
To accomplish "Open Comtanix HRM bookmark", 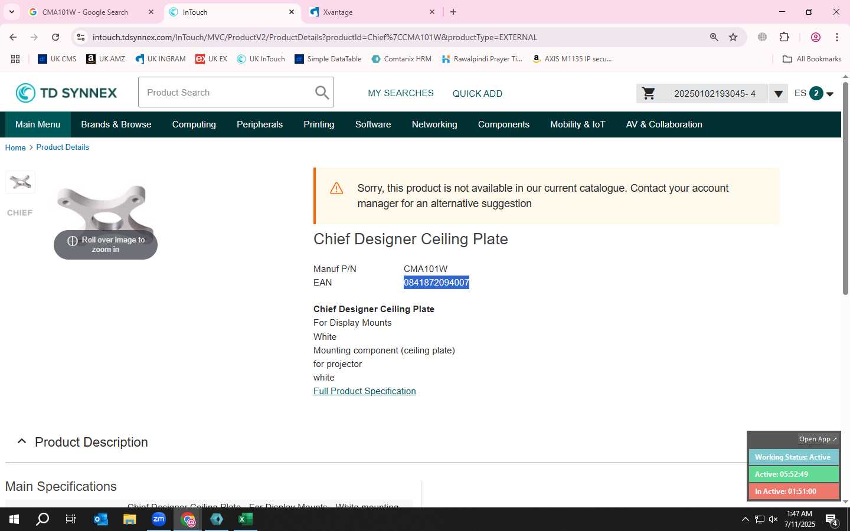I will pos(401,59).
